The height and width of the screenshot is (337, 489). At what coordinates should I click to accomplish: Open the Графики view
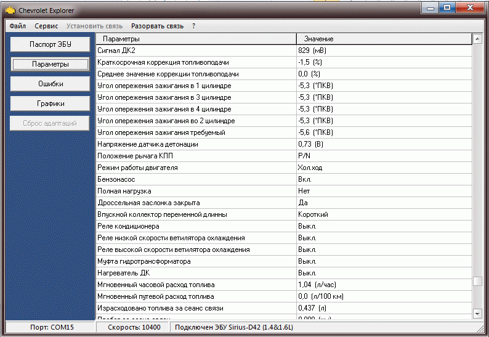point(51,104)
